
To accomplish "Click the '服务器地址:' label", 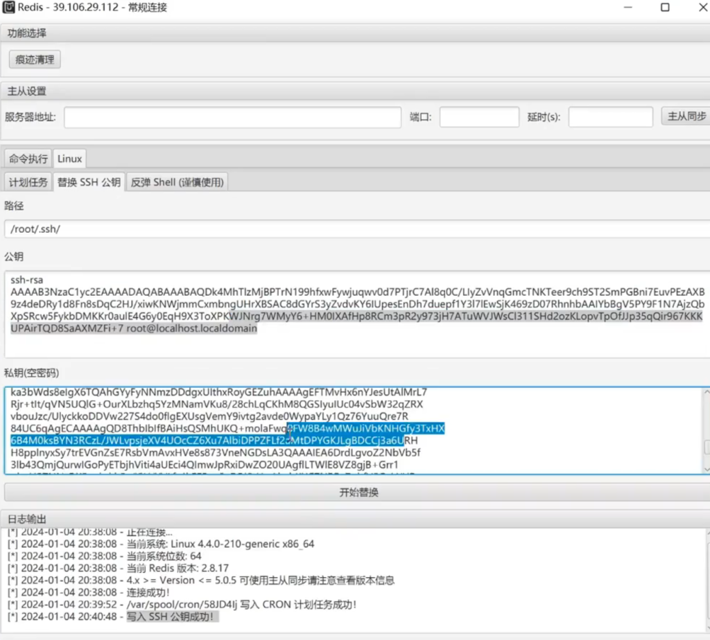I will [31, 118].
